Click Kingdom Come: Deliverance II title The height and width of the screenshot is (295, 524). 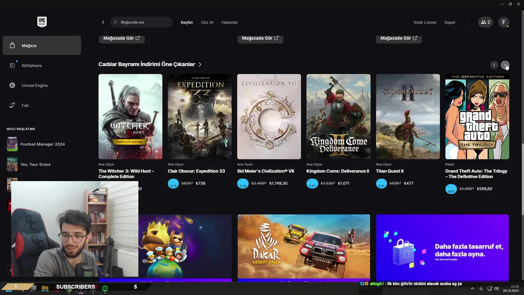[x=338, y=171]
